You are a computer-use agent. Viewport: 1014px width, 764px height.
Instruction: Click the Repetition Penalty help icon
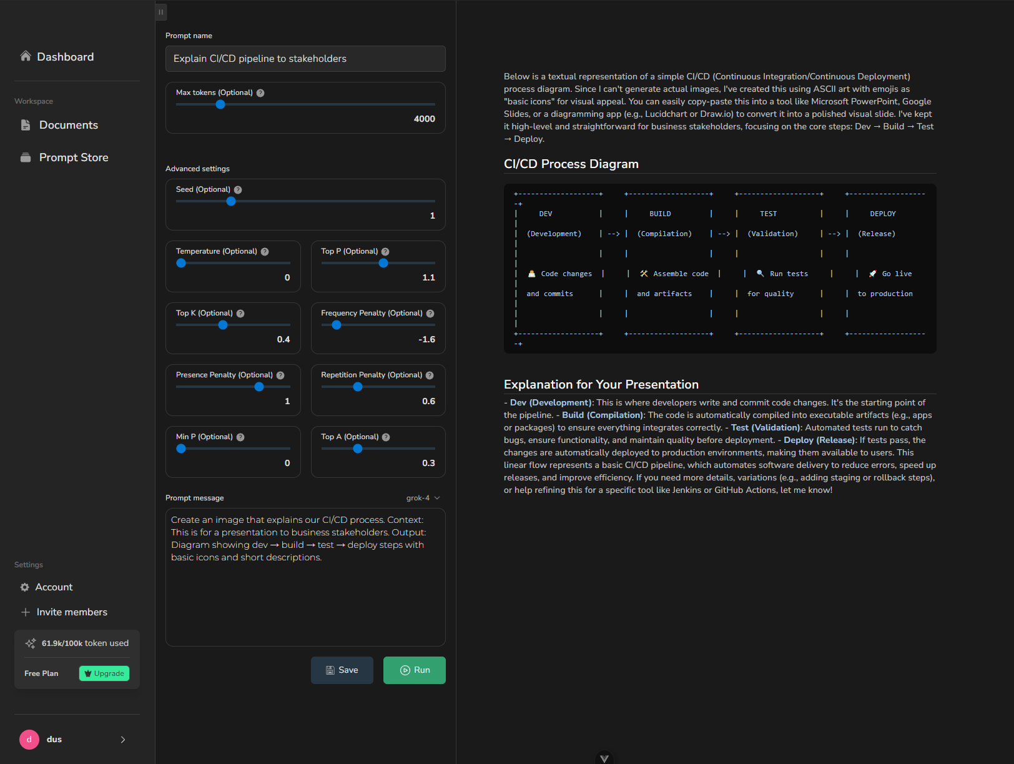tap(430, 375)
